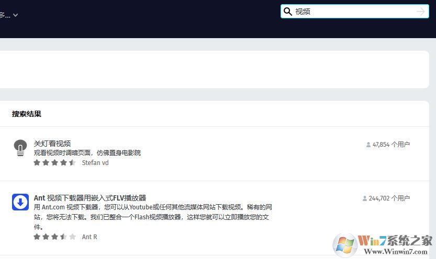The width and height of the screenshot is (436, 259).
Task: Open Ant 视频下载器用嵌入式FLV播放器 title
Action: tap(90, 198)
